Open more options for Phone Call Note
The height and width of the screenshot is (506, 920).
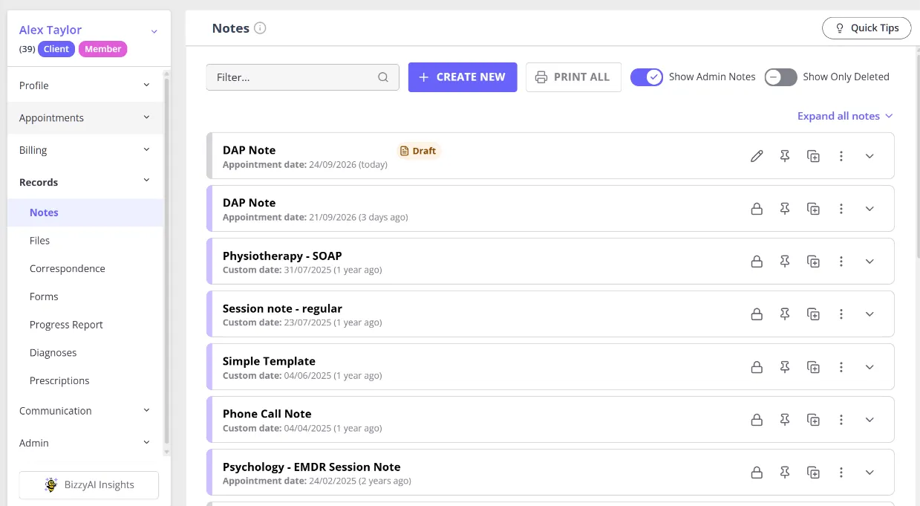(841, 420)
